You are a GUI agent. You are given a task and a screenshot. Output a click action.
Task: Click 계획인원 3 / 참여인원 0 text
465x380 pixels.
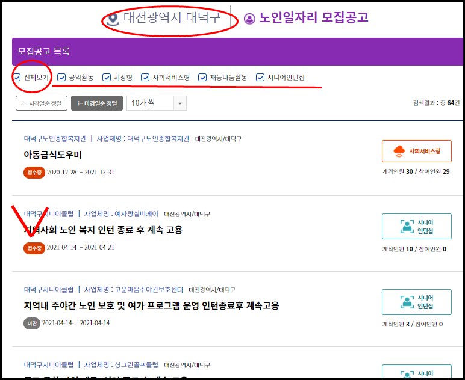412,324
